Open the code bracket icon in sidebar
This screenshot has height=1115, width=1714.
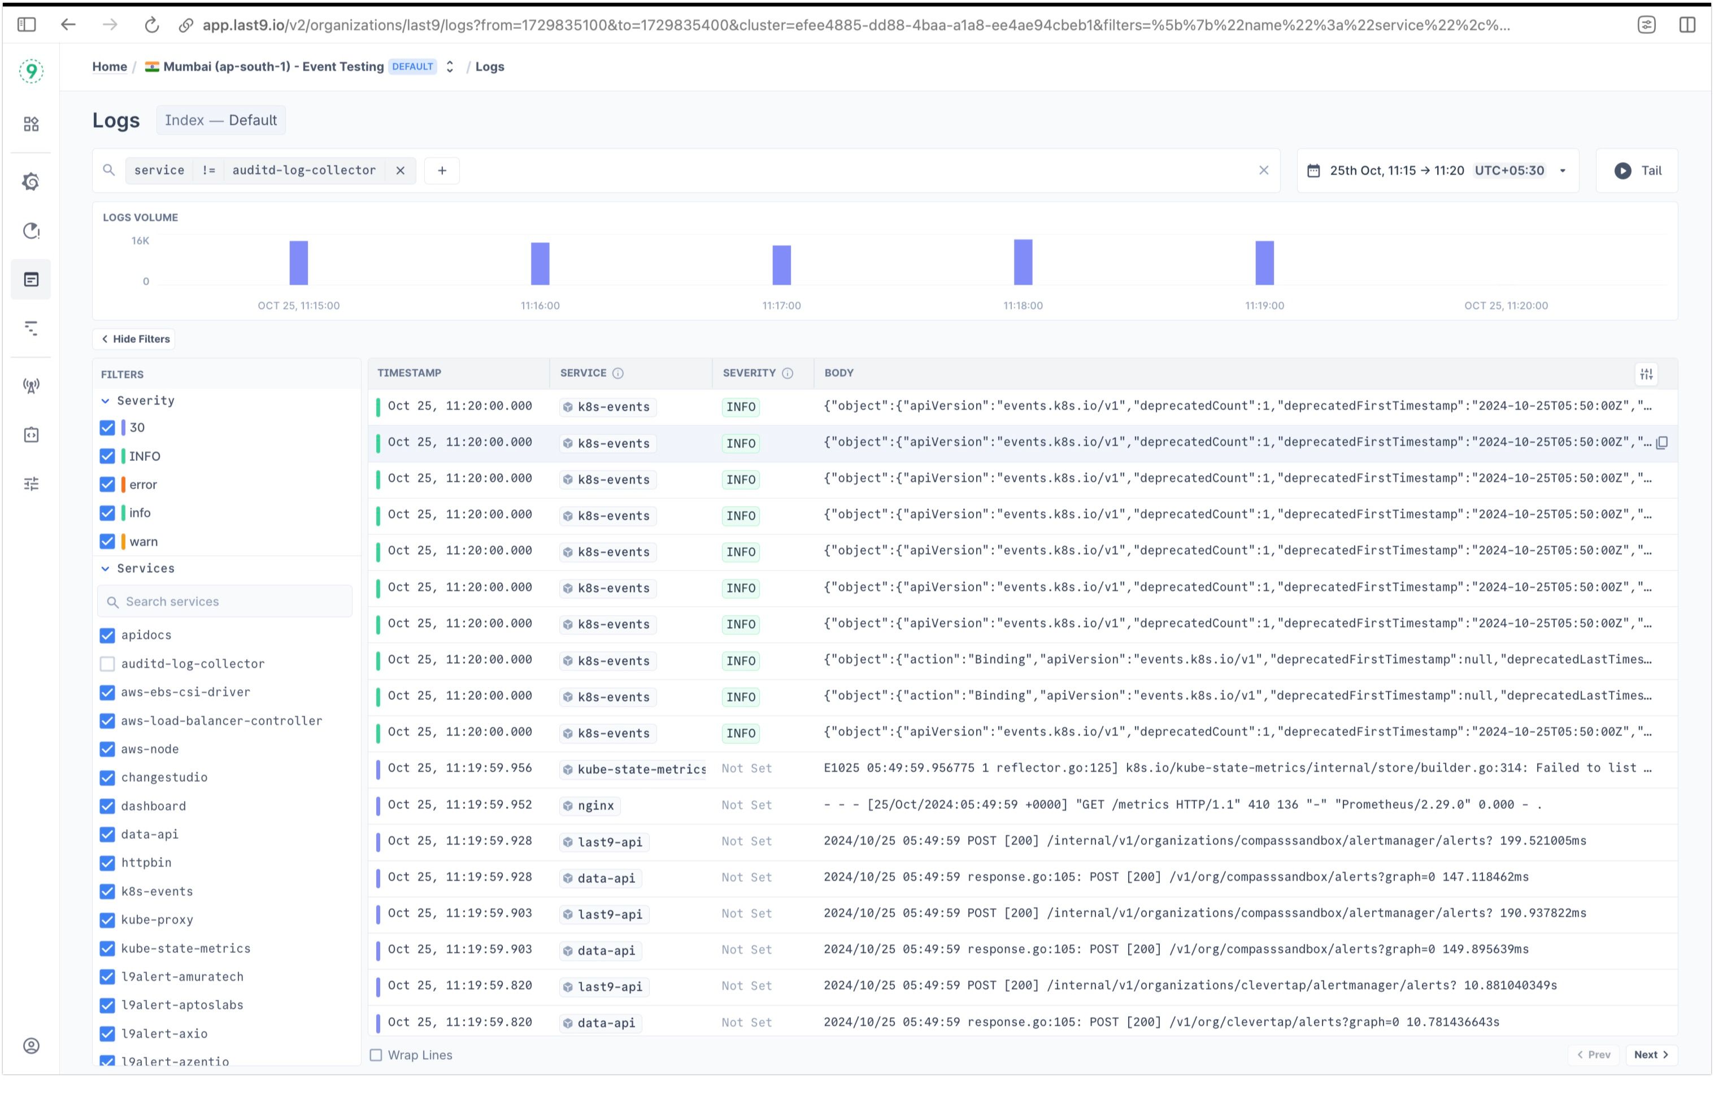click(x=31, y=435)
